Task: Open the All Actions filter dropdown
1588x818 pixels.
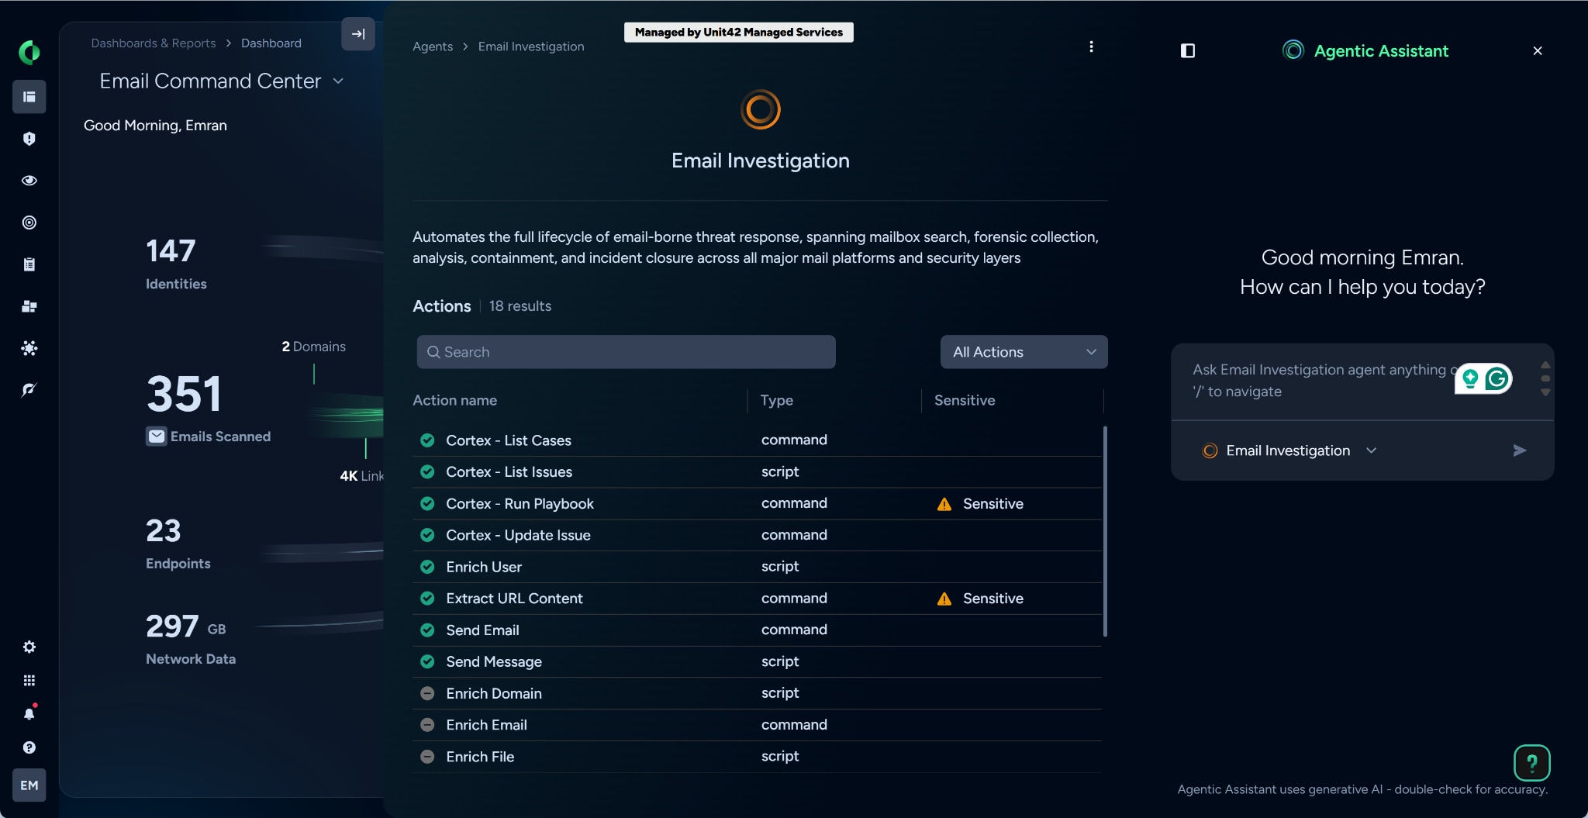Action: click(1024, 352)
